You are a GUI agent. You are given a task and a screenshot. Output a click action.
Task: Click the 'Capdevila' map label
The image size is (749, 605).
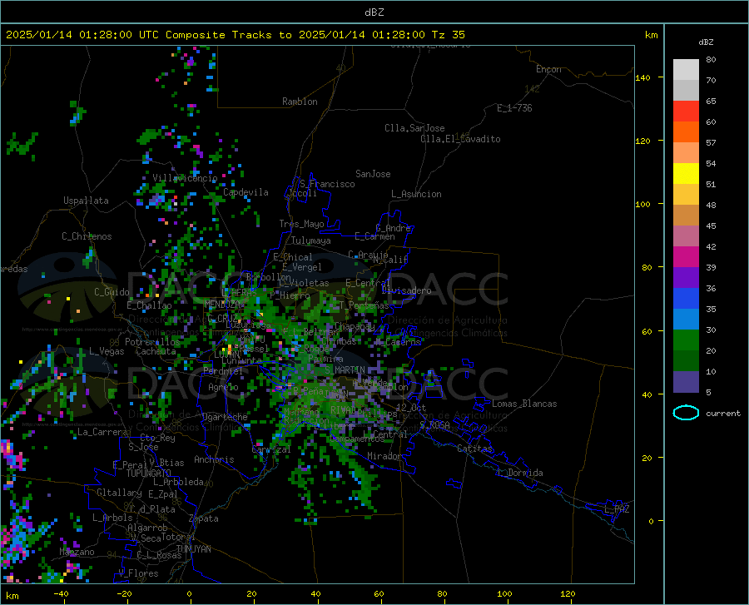tap(246, 192)
